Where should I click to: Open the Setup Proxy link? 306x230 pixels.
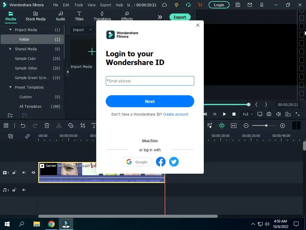pyautogui.click(x=150, y=140)
